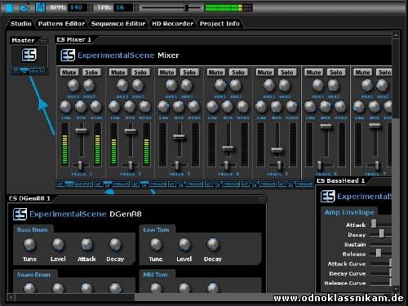Go to the HD Recorder tab
Image resolution: width=408 pixels, height=306 pixels.
pos(172,24)
